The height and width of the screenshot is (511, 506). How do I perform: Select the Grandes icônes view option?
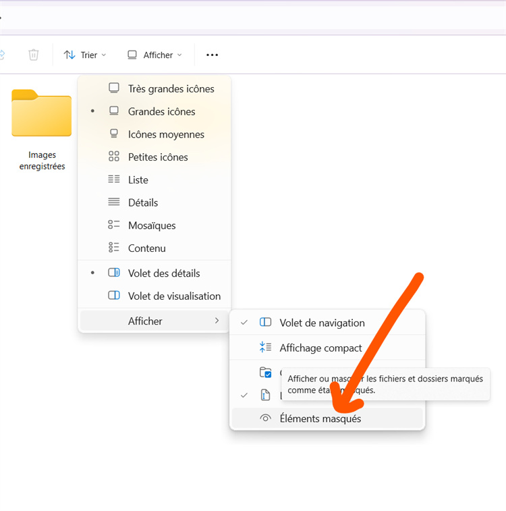pos(161,111)
